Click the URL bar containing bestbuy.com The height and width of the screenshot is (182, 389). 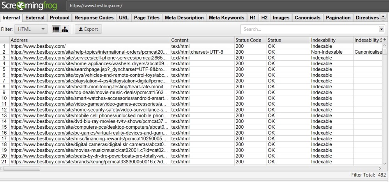tap(226, 6)
